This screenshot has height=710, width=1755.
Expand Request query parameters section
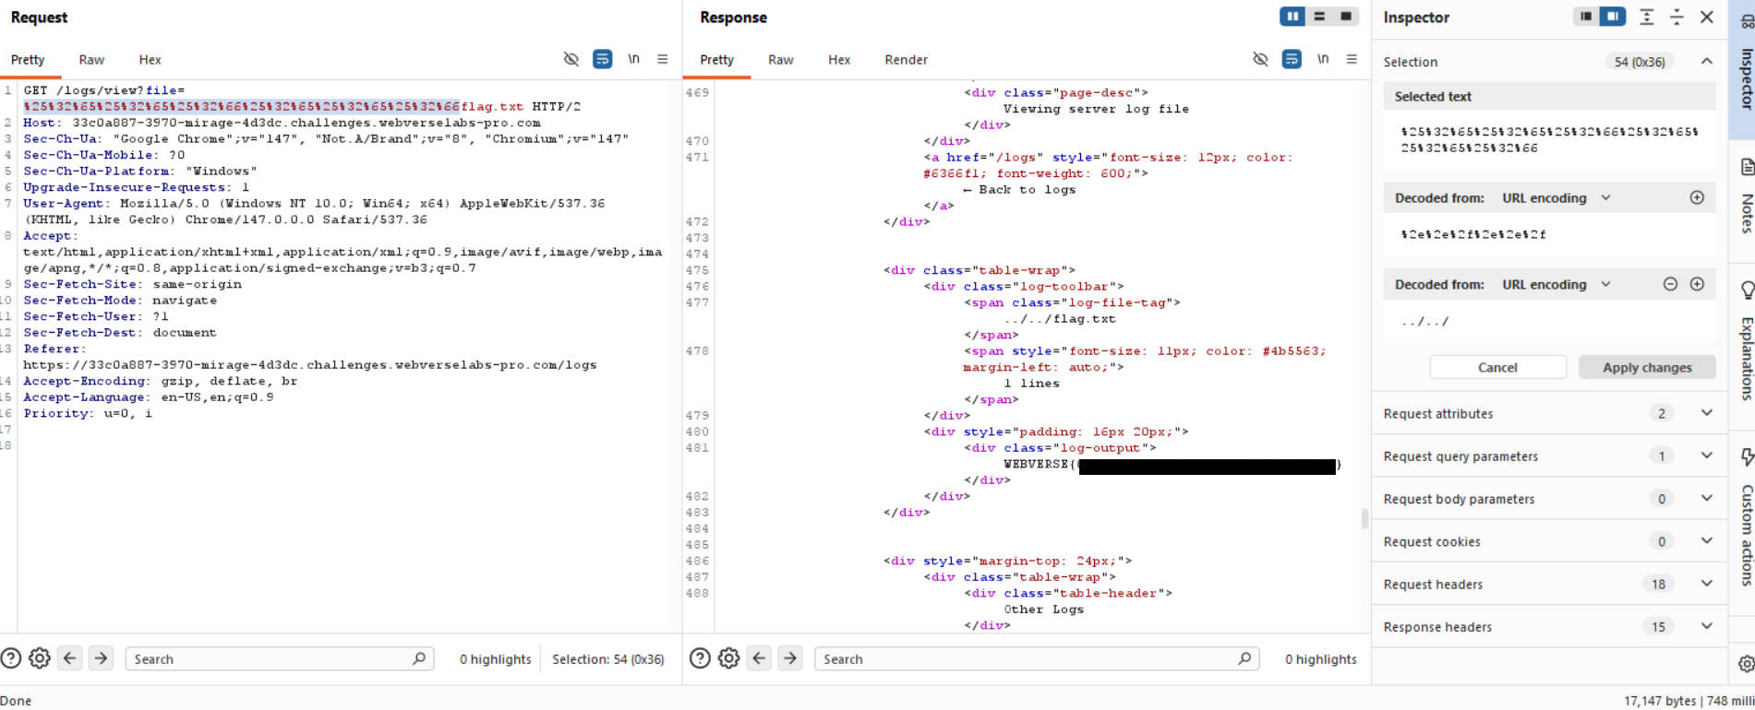coord(1706,456)
